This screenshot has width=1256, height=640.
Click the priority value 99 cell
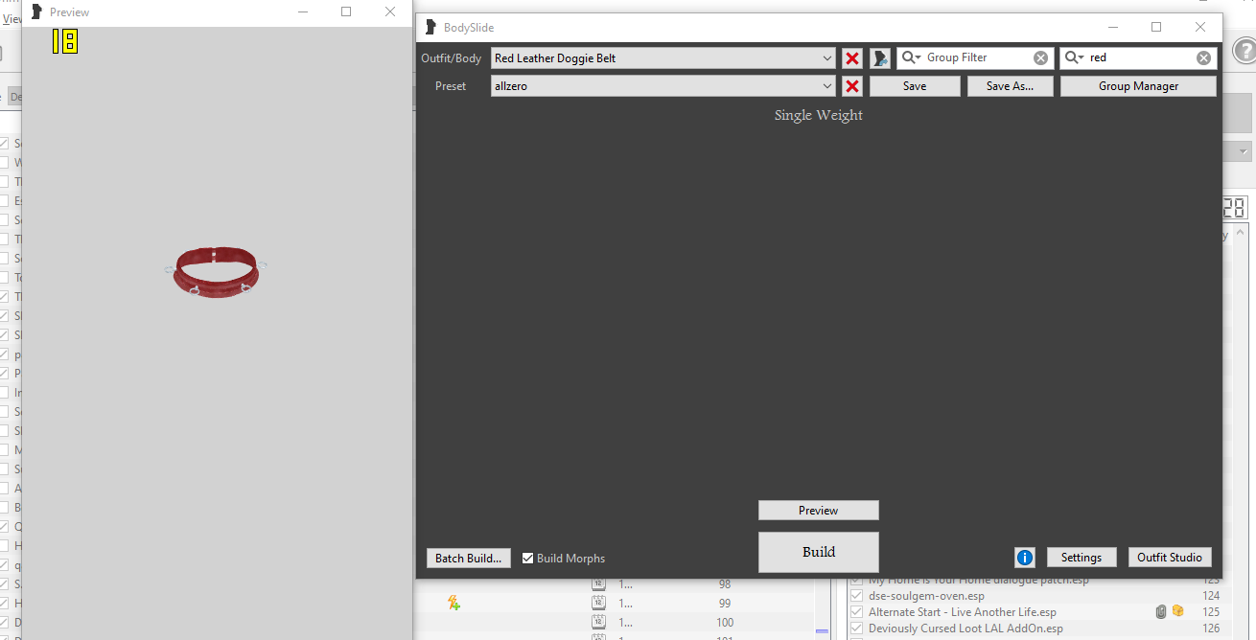pyautogui.click(x=725, y=604)
